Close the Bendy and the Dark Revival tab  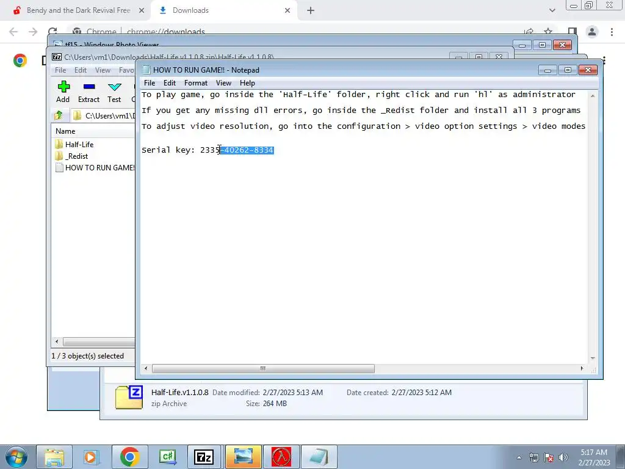[142, 11]
